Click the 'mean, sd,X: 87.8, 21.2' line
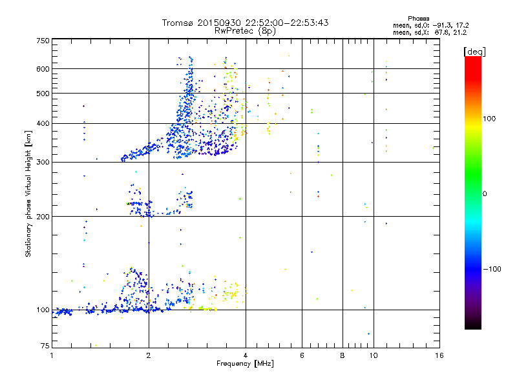The width and height of the screenshot is (517, 387). (430, 33)
